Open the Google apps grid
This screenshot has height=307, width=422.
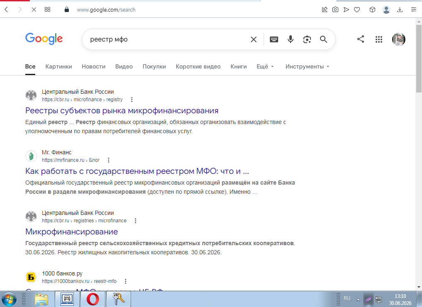pyautogui.click(x=379, y=39)
